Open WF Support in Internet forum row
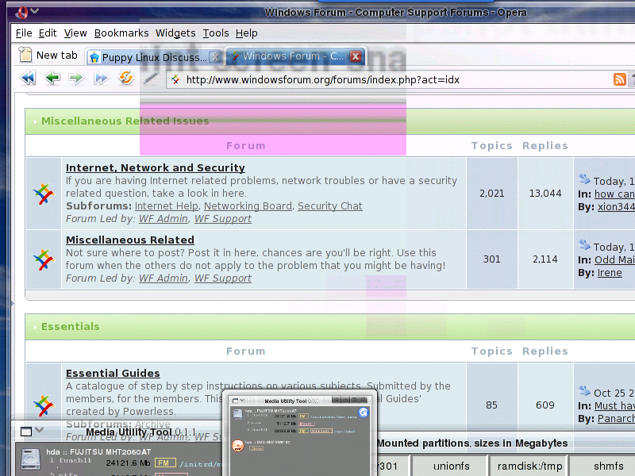This screenshot has height=476, width=635. coord(223,219)
